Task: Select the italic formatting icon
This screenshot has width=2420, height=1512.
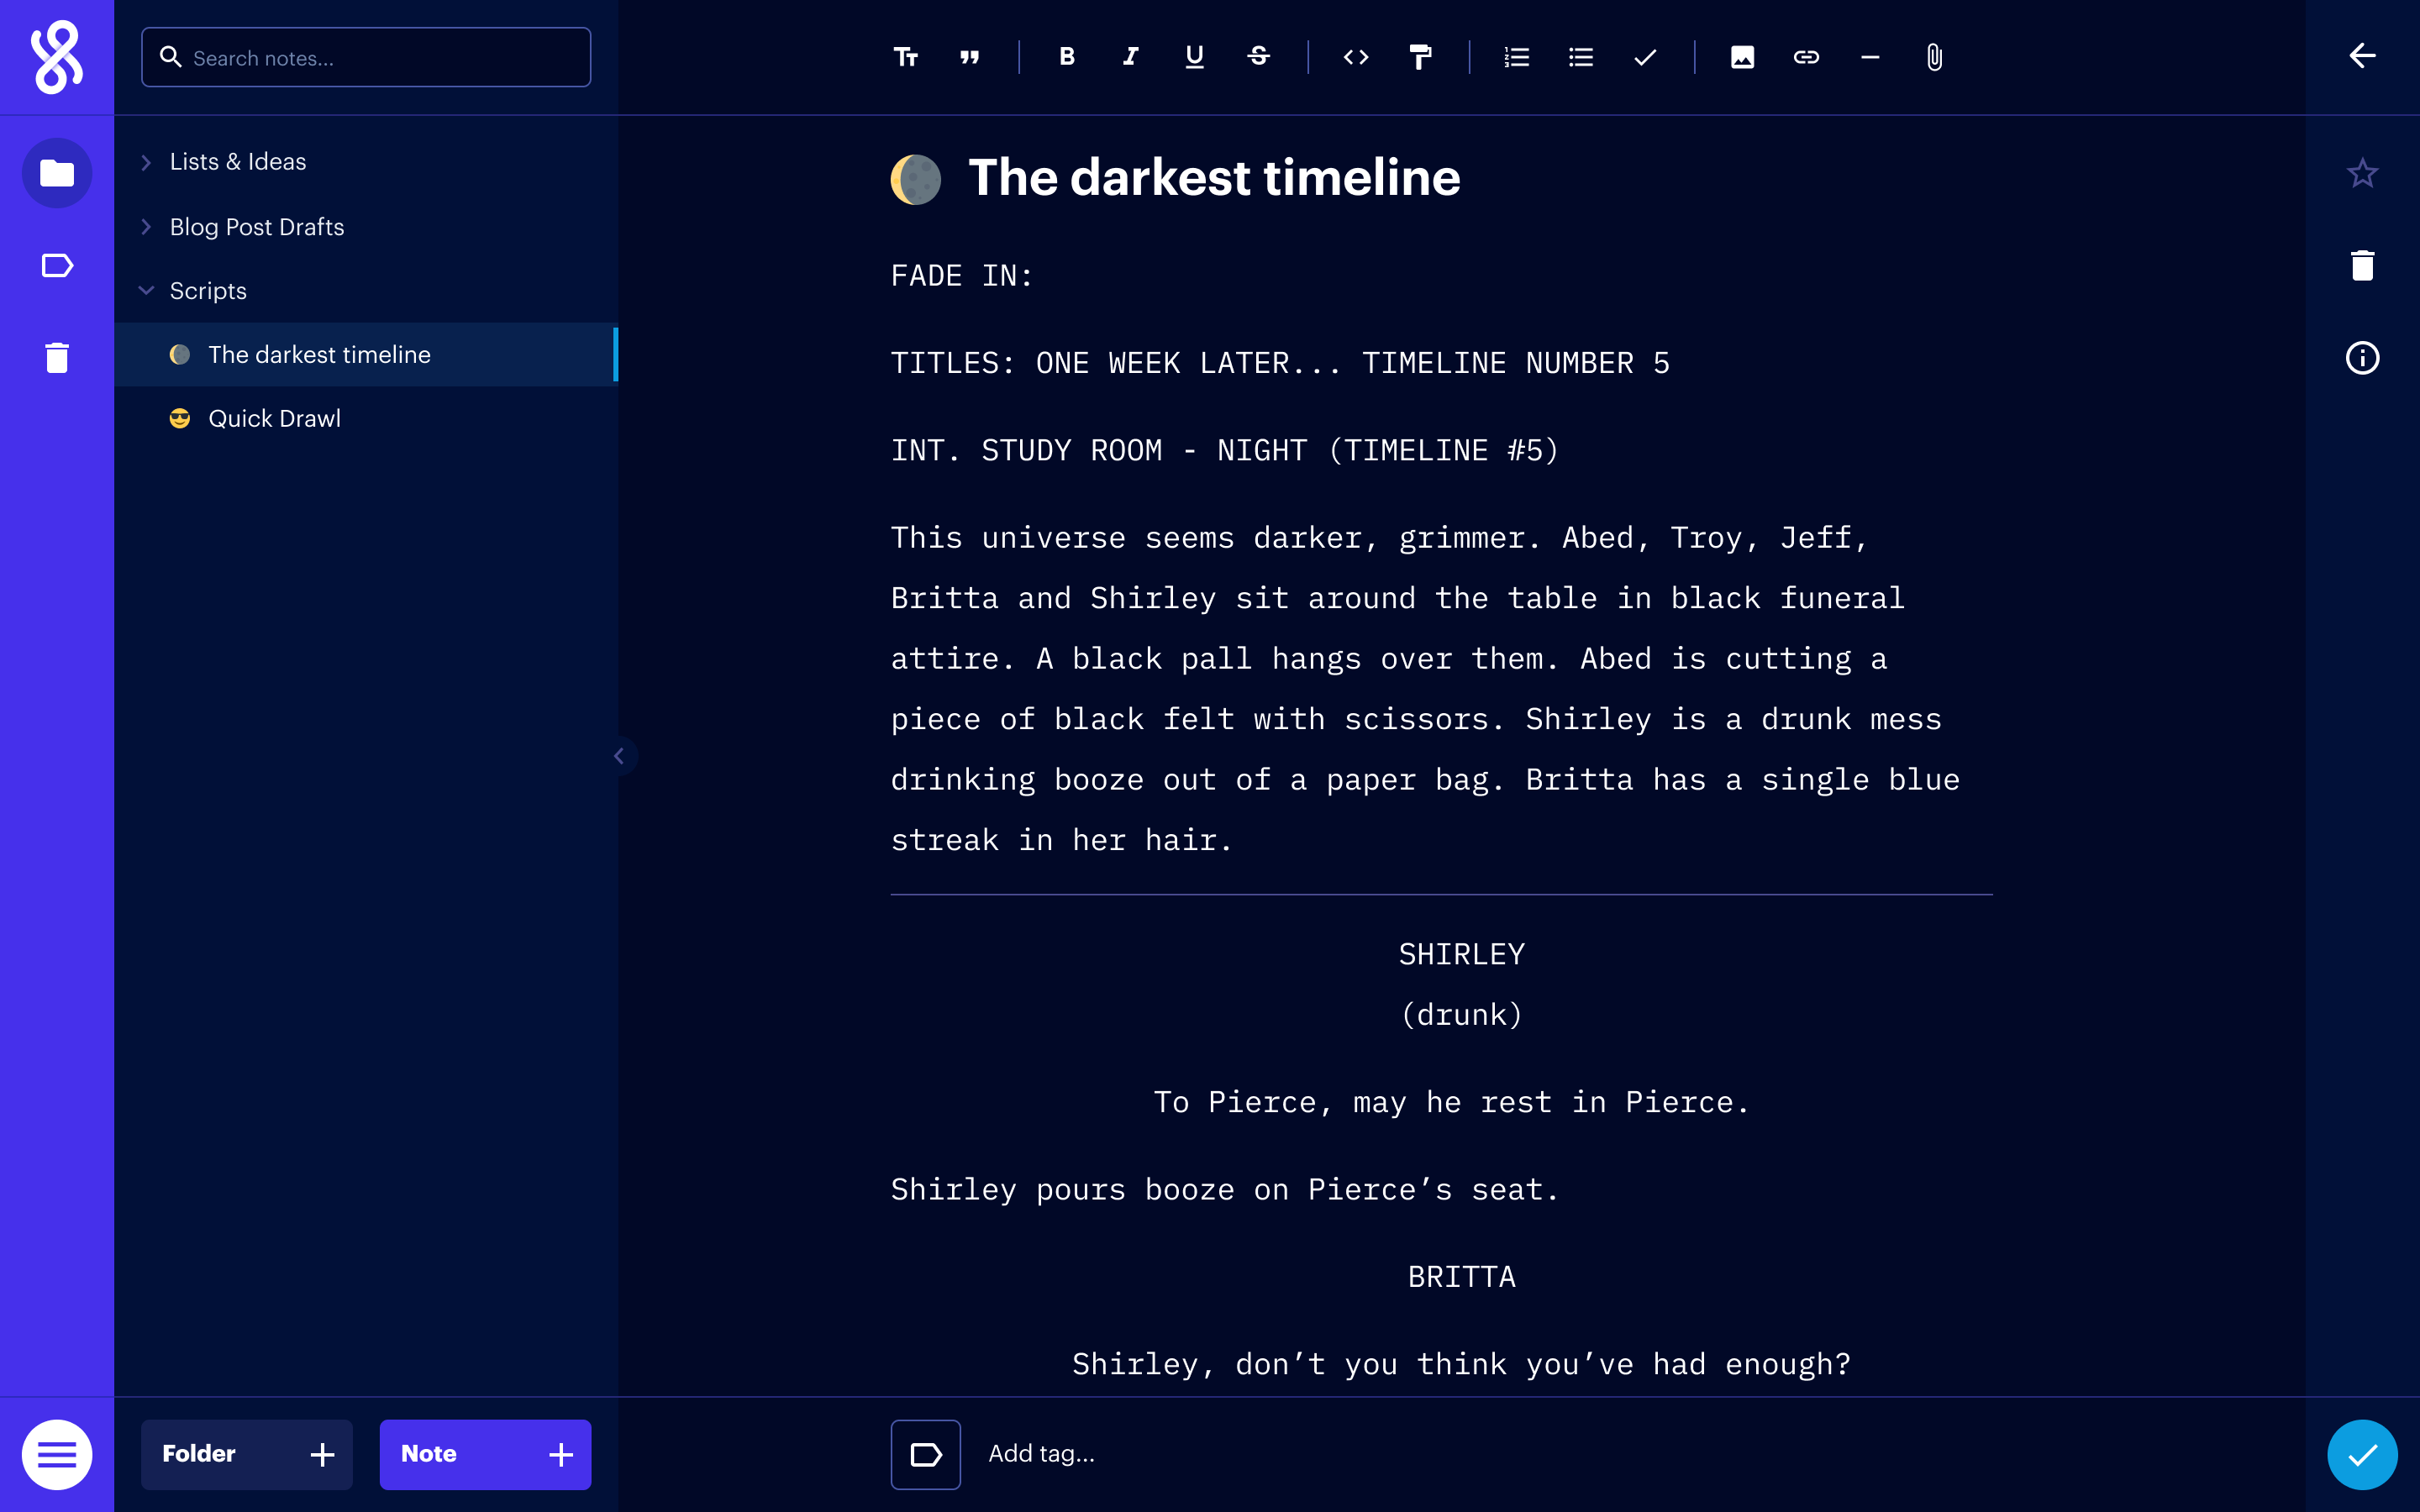Action: click(x=1131, y=57)
